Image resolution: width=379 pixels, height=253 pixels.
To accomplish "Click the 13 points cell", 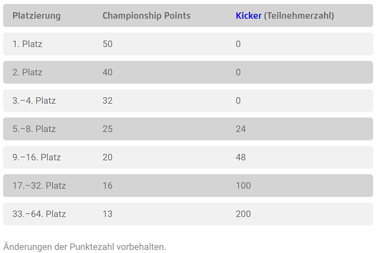I will (x=108, y=214).
